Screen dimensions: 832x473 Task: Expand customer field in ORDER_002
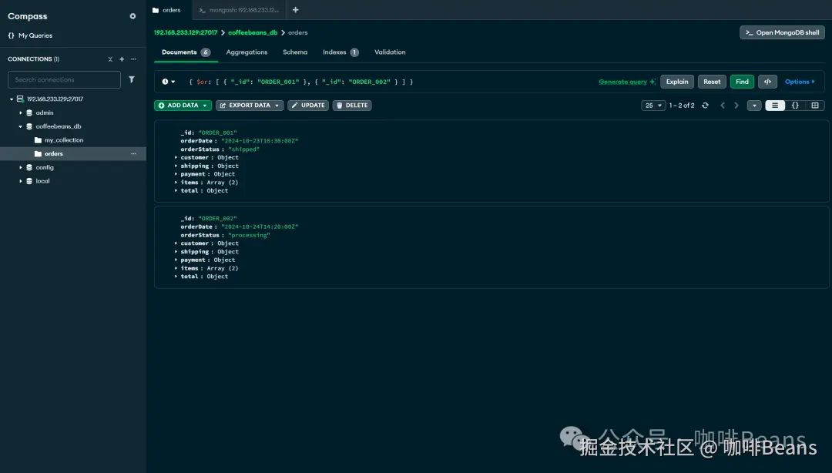coord(176,243)
